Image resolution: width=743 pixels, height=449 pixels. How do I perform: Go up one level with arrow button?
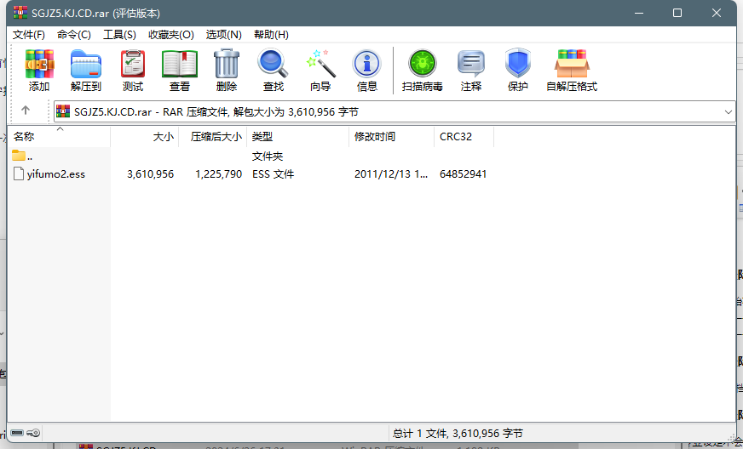[26, 111]
